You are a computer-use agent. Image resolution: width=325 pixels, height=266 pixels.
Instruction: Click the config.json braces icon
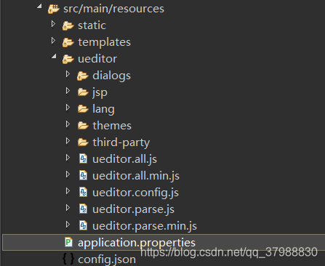(x=68, y=259)
